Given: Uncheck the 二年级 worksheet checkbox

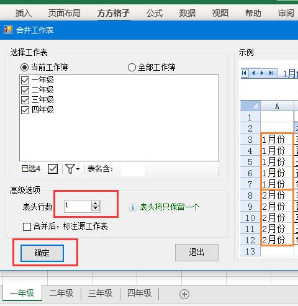Looking at the screenshot, I should point(25,90).
